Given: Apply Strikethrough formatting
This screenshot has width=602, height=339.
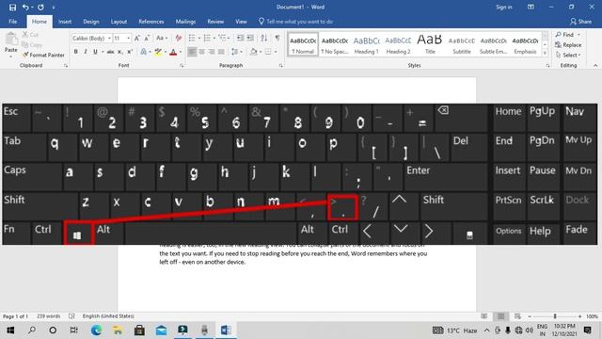Looking at the screenshot, I should pos(110,52).
